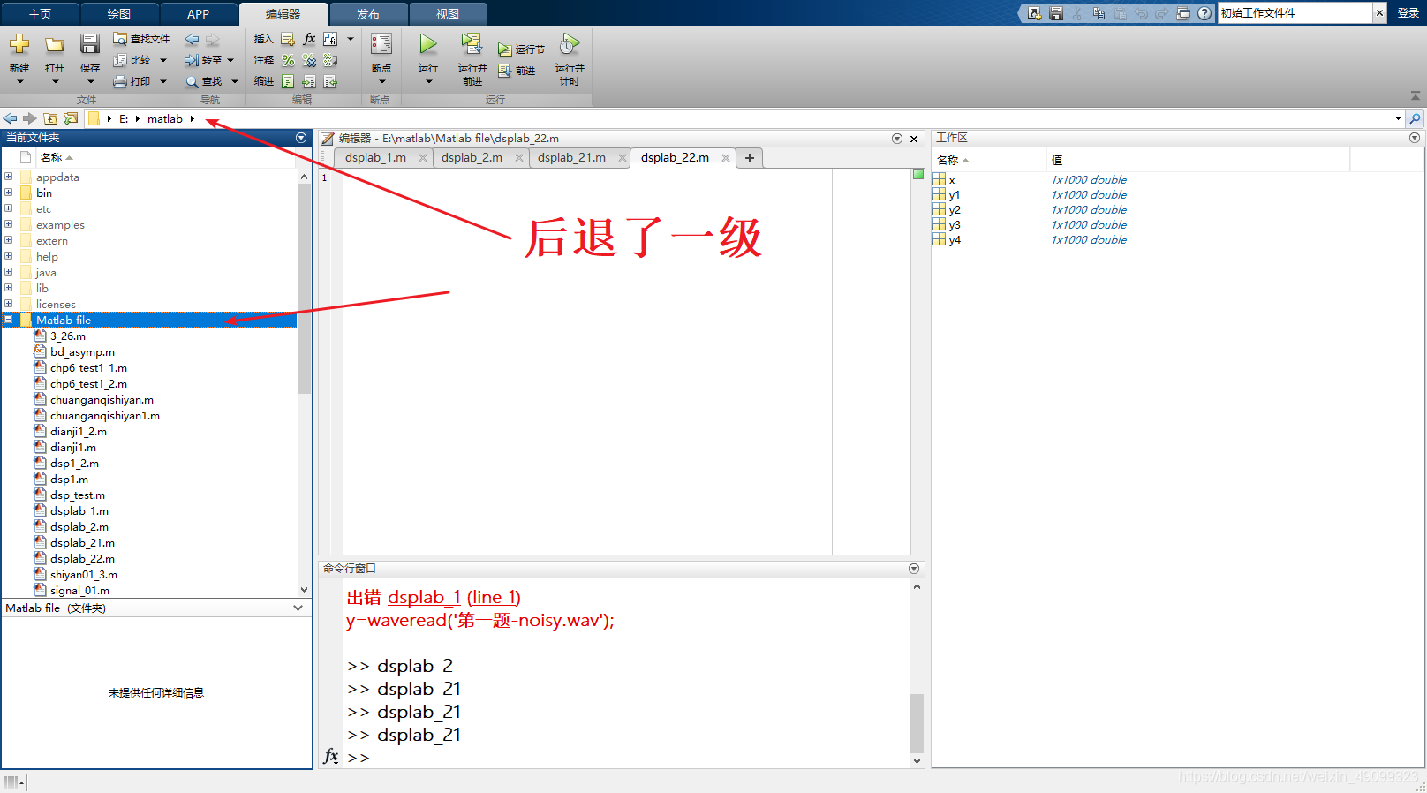Click the 打印 (Print) button
The height and width of the screenshot is (793, 1427).
tap(140, 81)
